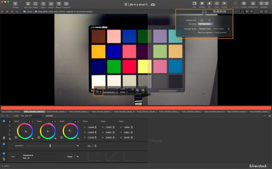Image resolution: width=272 pixels, height=169 pixels.
Task: Reset the Offset wheel
Action: pyautogui.click(x=32, y=139)
